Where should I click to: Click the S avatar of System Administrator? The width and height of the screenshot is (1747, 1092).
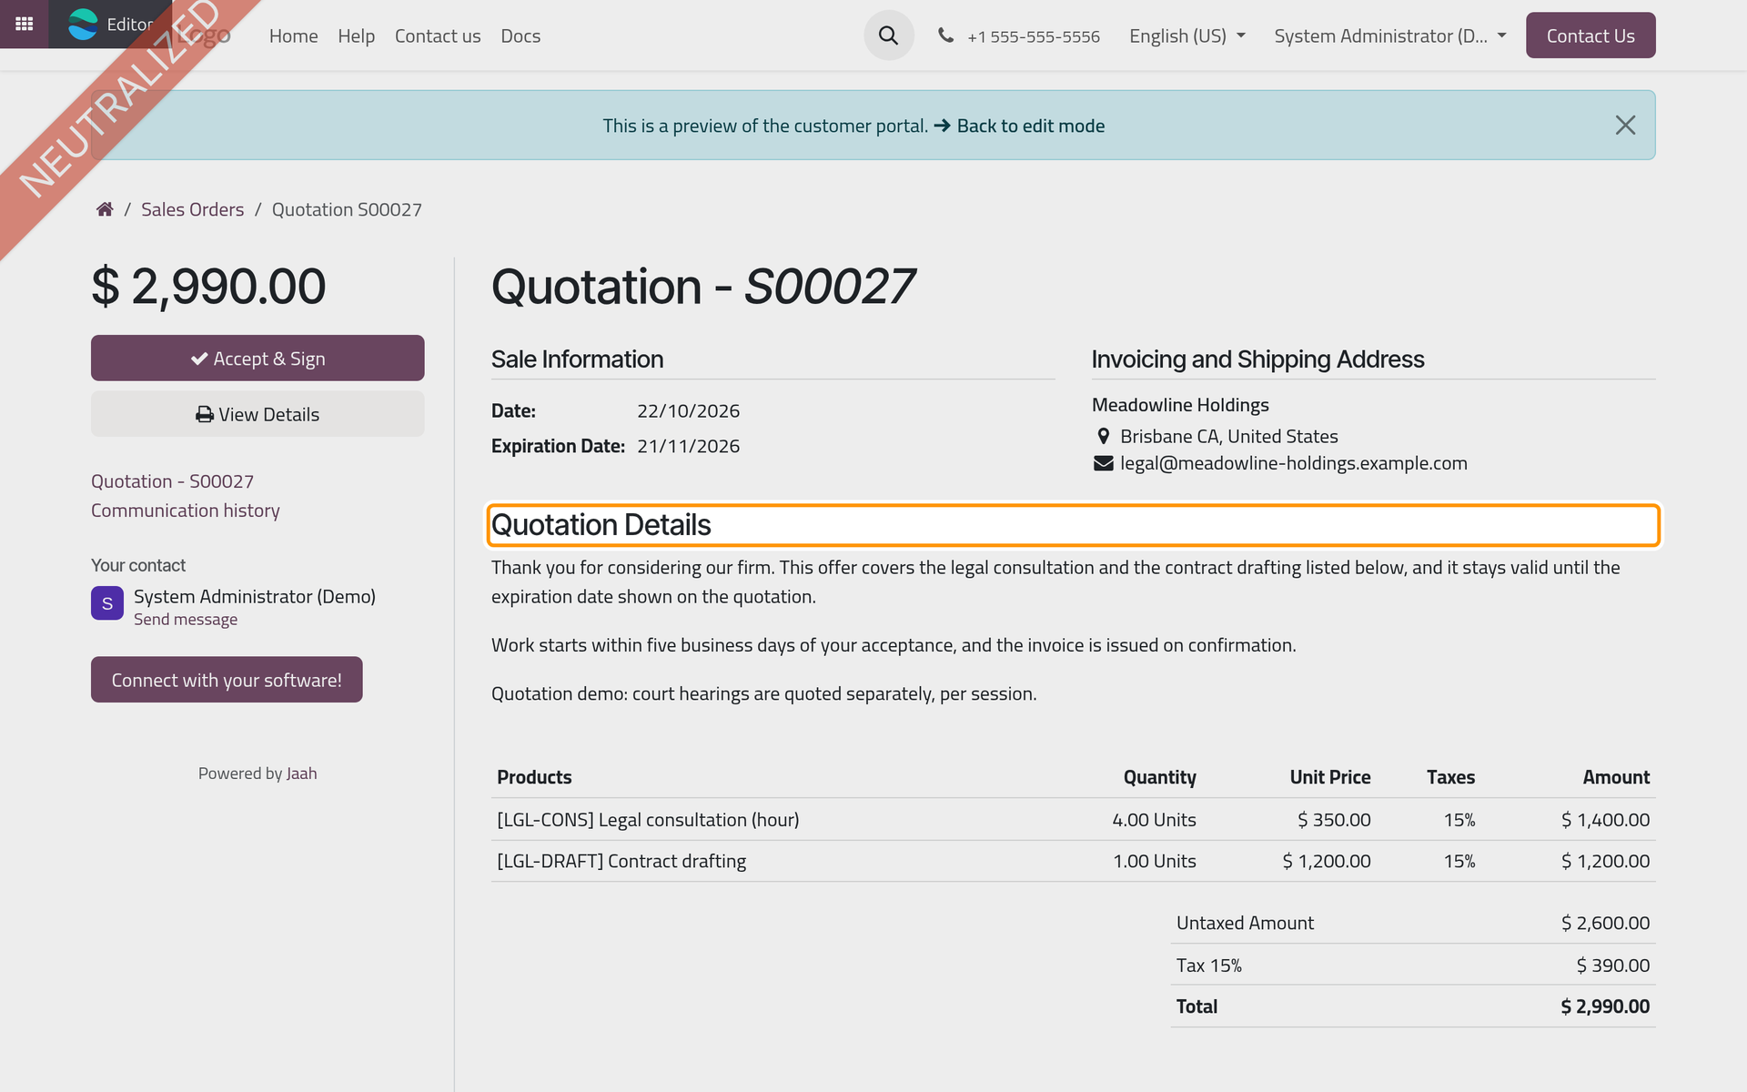[107, 603]
